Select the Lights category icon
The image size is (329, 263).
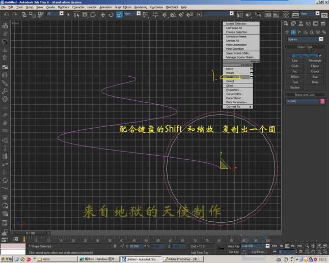(x=299, y=32)
